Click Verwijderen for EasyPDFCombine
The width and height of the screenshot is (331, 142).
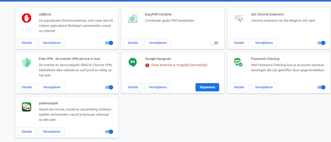(x=158, y=43)
